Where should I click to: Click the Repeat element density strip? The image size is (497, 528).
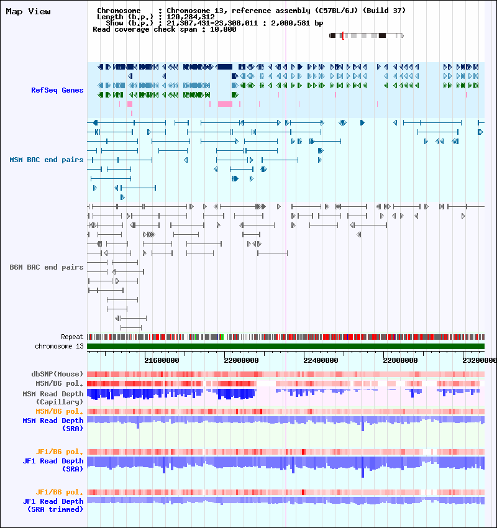[x=286, y=337]
